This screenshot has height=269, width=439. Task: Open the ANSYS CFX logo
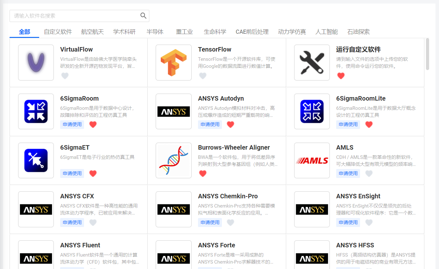point(36,209)
